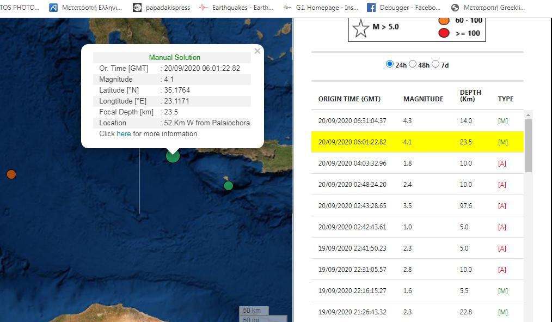Click the small green marker near Crete

(228, 186)
